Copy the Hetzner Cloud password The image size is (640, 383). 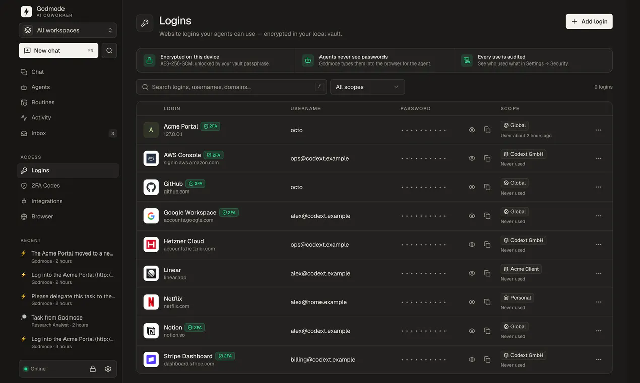[x=487, y=245]
